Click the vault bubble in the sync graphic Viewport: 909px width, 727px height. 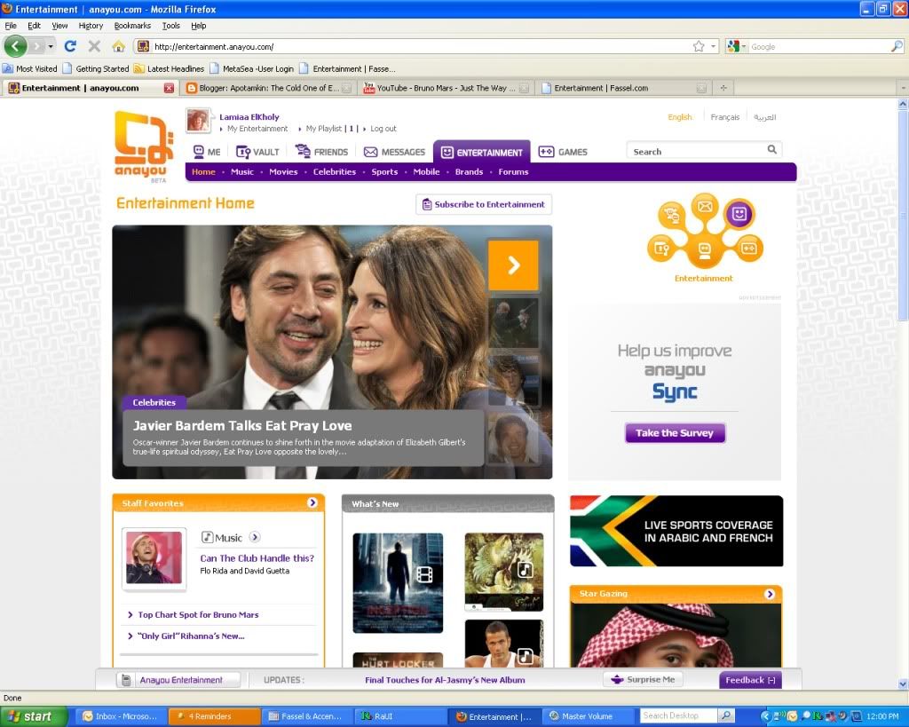(x=660, y=249)
